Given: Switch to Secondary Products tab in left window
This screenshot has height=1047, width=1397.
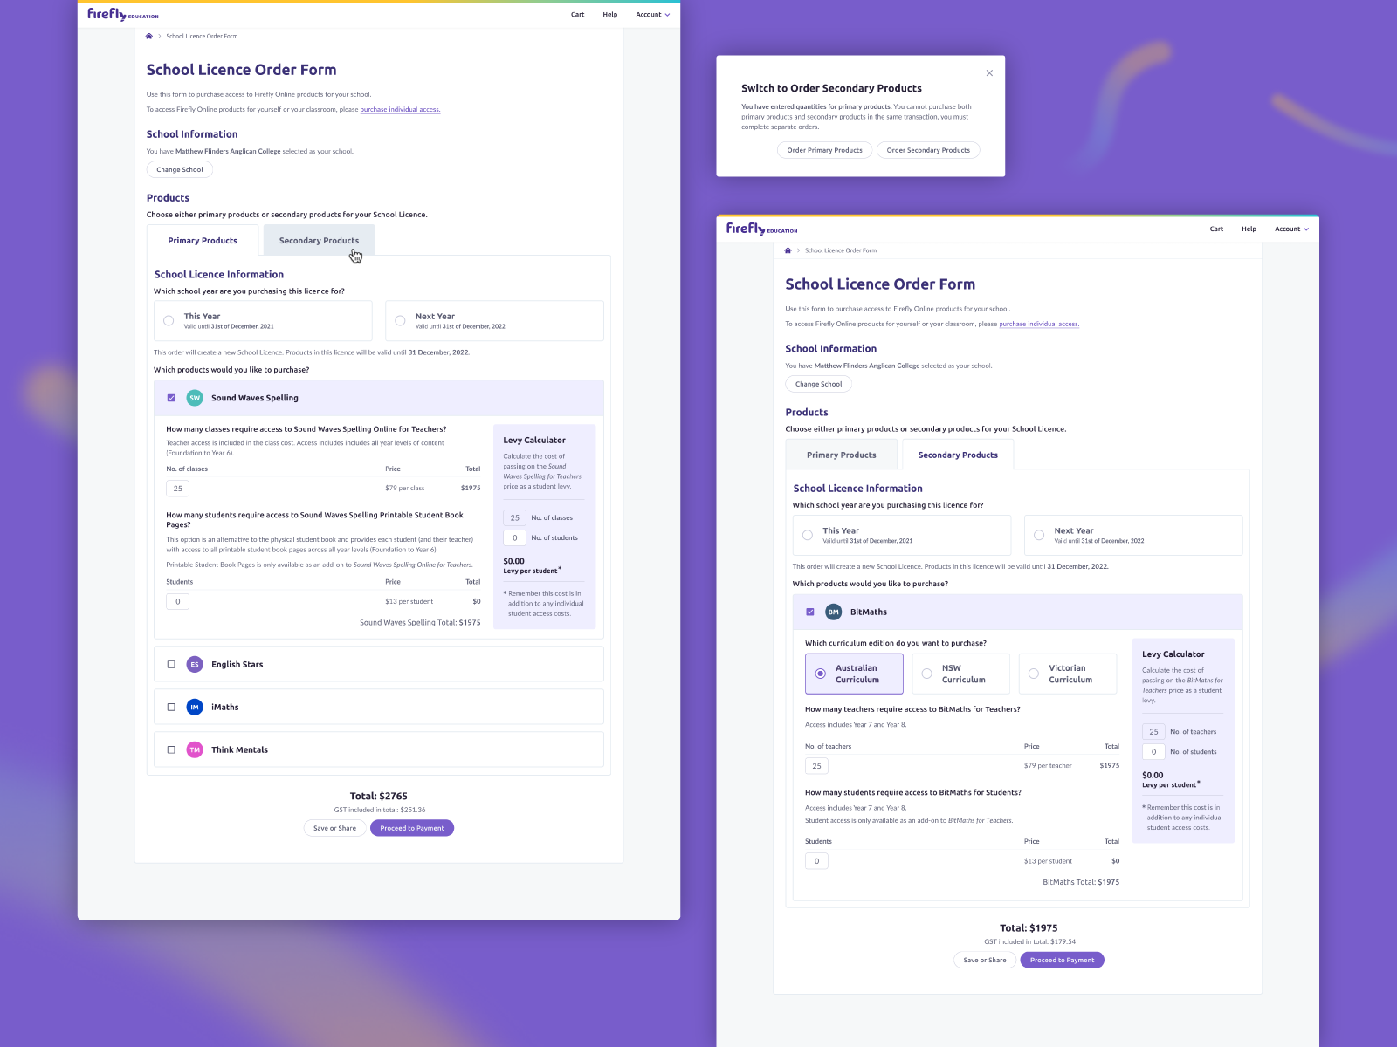Looking at the screenshot, I should click(319, 240).
